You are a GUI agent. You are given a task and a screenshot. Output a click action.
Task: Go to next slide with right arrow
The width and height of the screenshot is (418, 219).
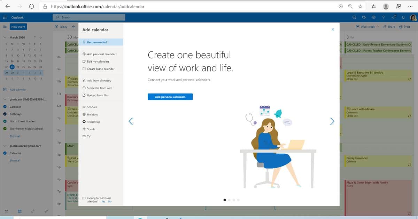pyautogui.click(x=332, y=121)
